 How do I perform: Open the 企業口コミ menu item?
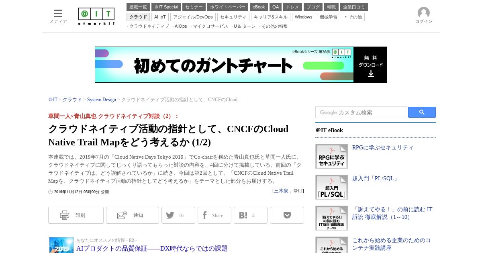tap(354, 7)
